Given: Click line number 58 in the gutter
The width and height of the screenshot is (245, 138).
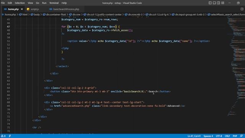Looking at the screenshot, I should pos(8,66).
